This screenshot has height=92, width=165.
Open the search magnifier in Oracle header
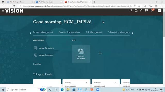pos(131,10)
